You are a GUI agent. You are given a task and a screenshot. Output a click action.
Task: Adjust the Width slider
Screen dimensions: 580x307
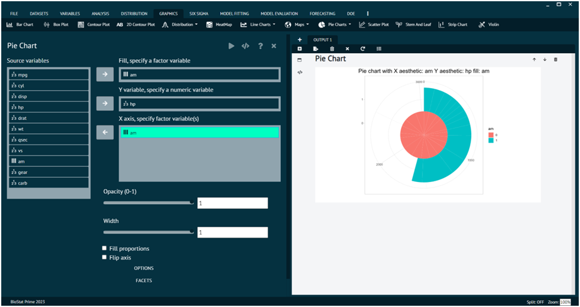coord(148,232)
